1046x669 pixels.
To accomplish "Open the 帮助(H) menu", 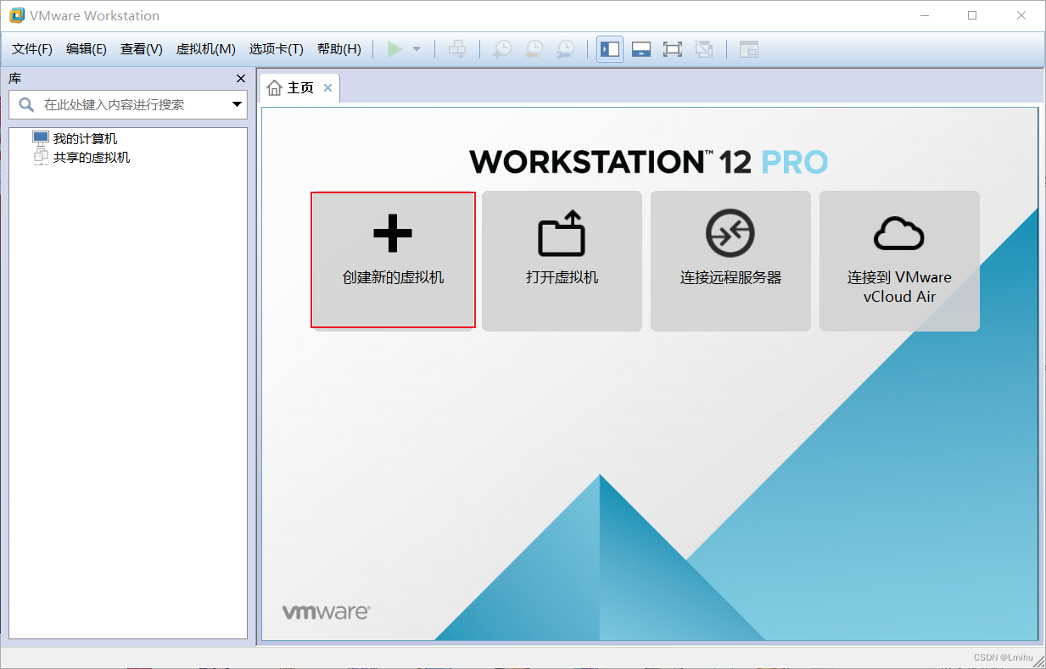I will pyautogui.click(x=339, y=49).
